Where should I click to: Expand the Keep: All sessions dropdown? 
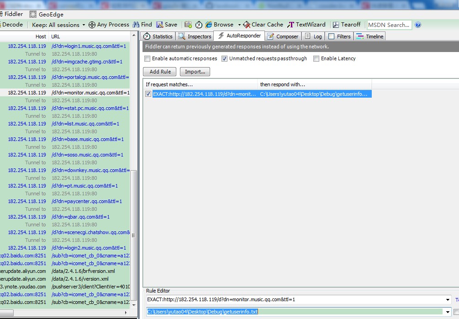point(84,25)
